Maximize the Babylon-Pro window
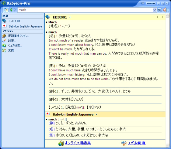The height and width of the screenshot is (149, 171). point(163,3)
